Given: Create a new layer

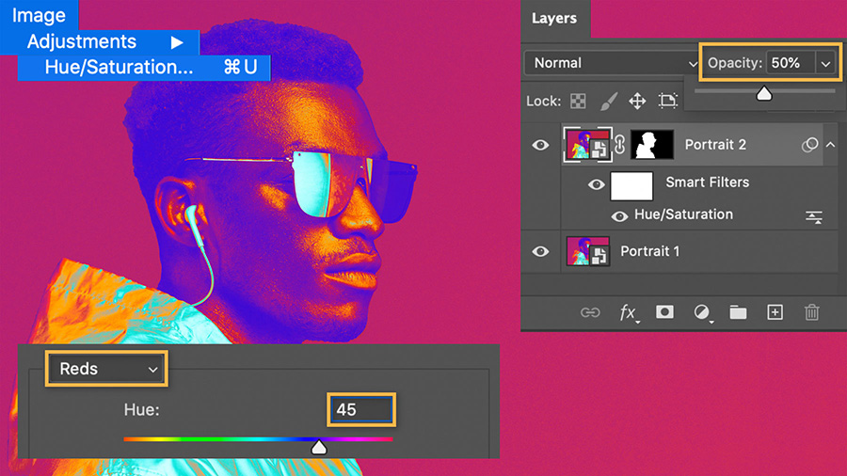Looking at the screenshot, I should tap(775, 312).
